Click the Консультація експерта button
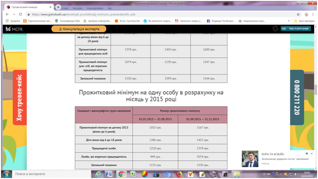 pos(79,29)
